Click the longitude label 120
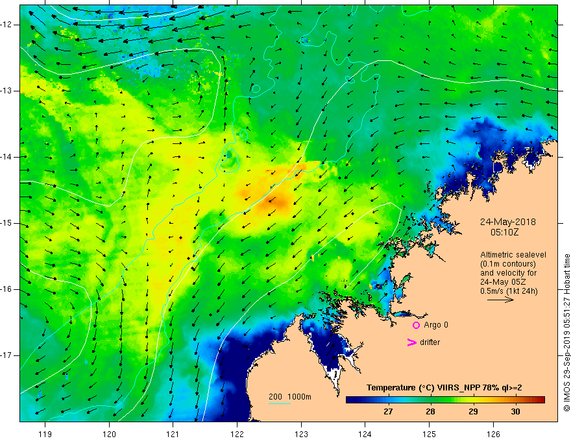Image resolution: width=571 pixels, height=441 pixels. pos(109,434)
